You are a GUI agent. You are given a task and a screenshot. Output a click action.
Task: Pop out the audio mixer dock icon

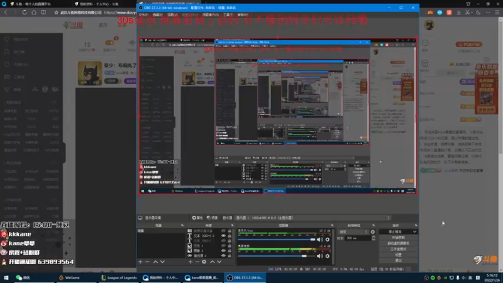[332, 225]
